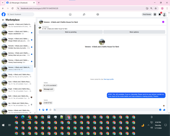Open the Windows notification center

click(x=166, y=125)
